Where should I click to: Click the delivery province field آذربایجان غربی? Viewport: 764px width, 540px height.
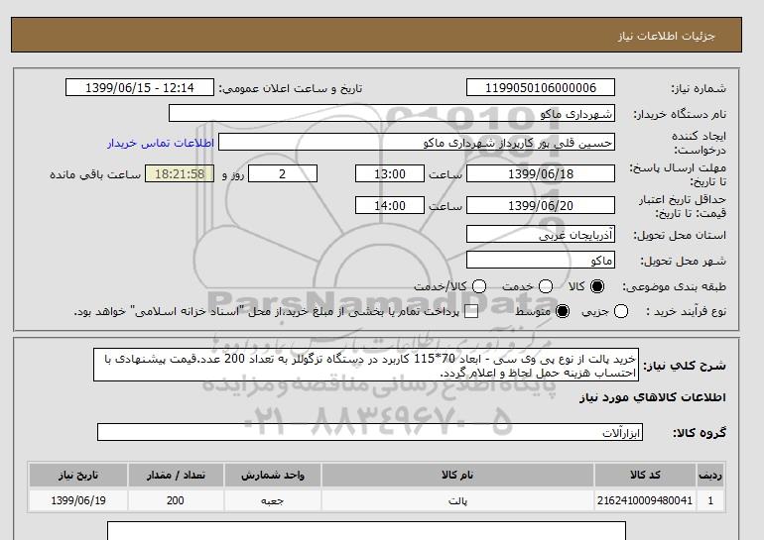pos(541,235)
